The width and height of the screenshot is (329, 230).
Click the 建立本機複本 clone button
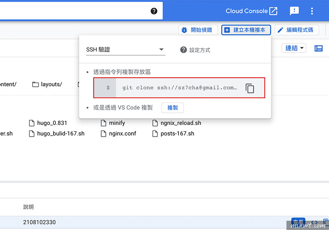click(246, 30)
